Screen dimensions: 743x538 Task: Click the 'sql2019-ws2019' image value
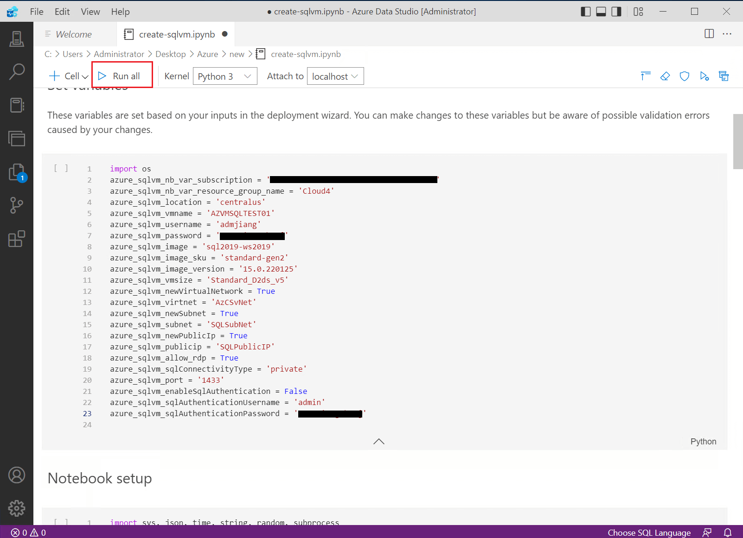click(x=238, y=247)
